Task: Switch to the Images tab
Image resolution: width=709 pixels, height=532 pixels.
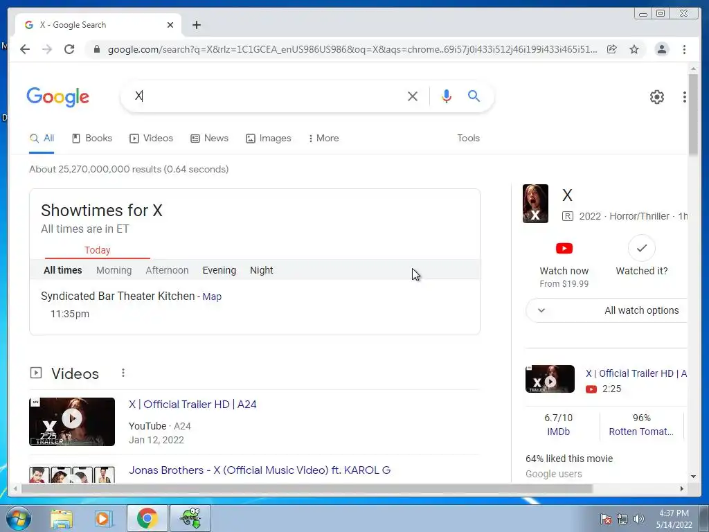Action: (268, 139)
